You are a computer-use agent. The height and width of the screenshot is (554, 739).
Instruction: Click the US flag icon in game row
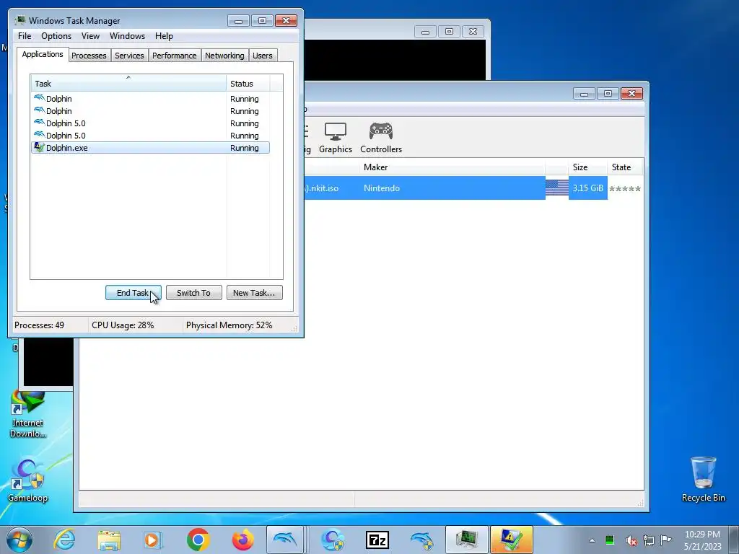point(556,188)
